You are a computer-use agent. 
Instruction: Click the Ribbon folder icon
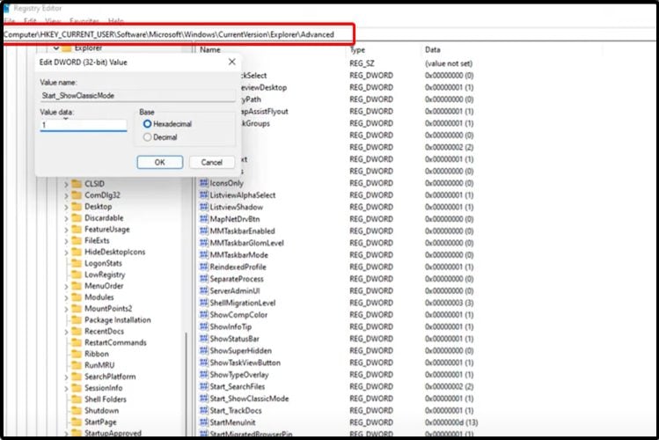pyautogui.click(x=77, y=354)
